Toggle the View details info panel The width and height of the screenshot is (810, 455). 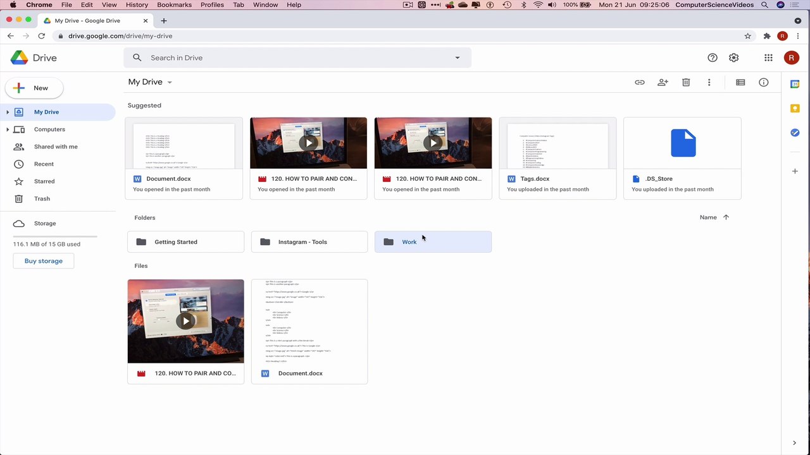pyautogui.click(x=764, y=82)
